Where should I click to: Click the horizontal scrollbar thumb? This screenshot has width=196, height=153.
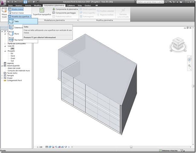[x=131, y=147]
